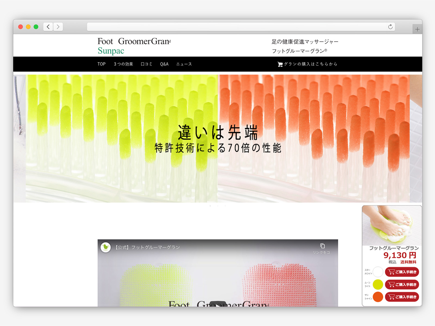Minimize the window with the yellow button
435x326 pixels.
(28, 27)
